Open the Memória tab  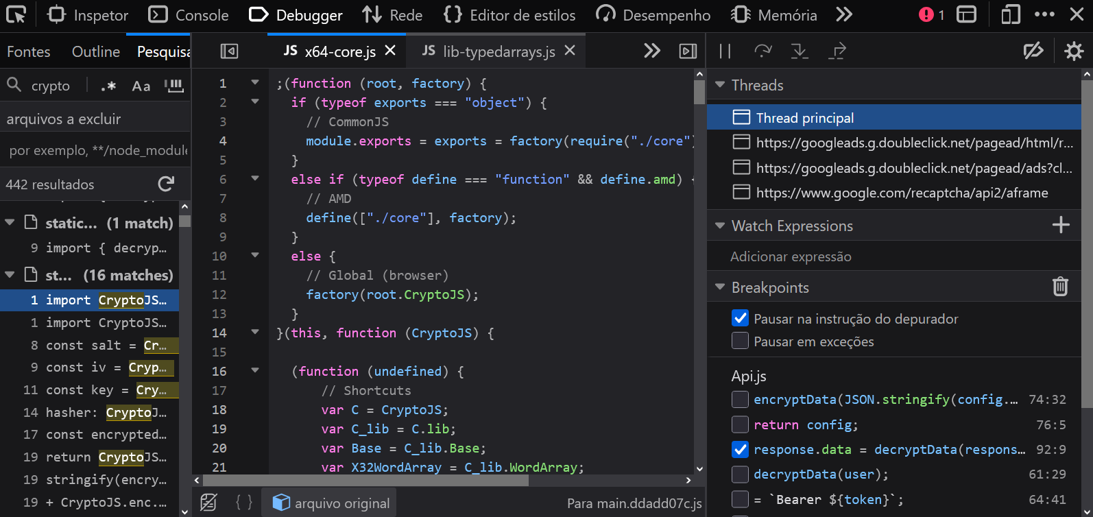774,15
